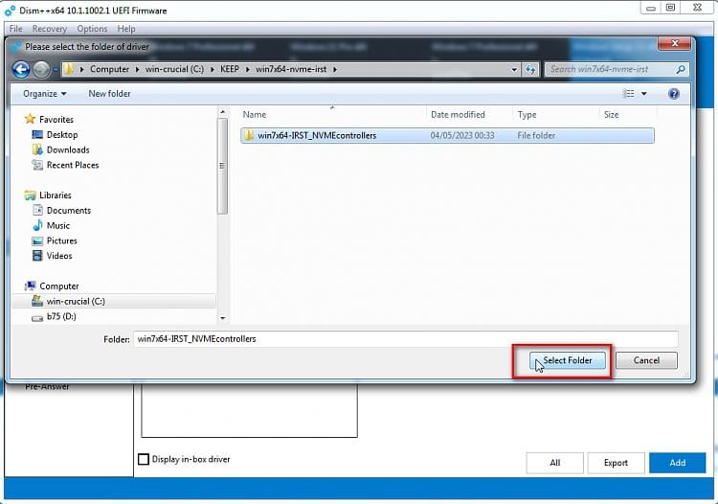Click the search magnifier icon
Viewport: 718px width, 504px height.
point(681,70)
